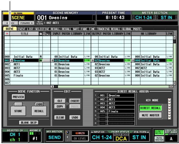Click DIRECT RECALL indicator in bottom bar
Image resolution: width=179 pixels, height=144 pixels.
(159, 132)
